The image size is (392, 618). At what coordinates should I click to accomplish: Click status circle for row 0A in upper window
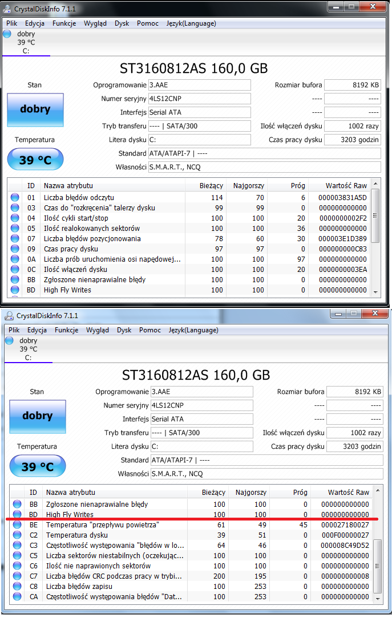point(15,259)
